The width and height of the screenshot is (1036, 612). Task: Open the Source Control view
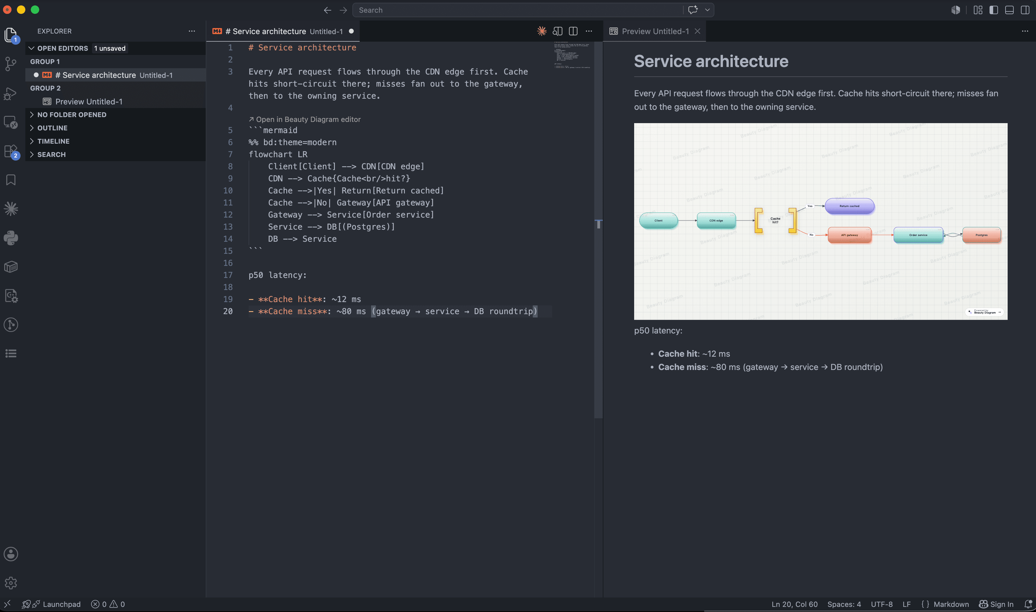tap(11, 63)
